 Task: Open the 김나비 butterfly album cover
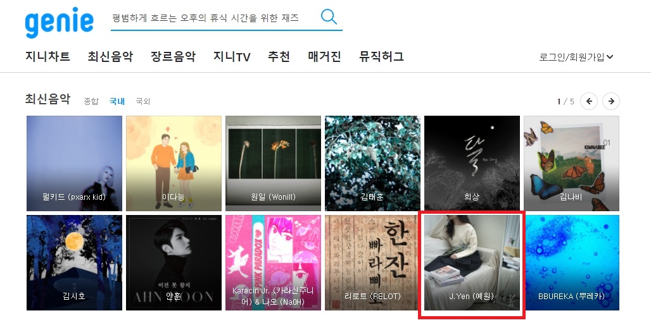[571, 163]
